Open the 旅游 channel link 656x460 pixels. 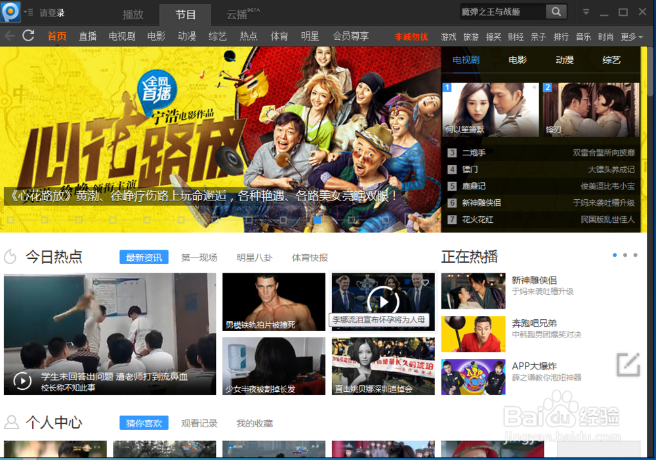[471, 37]
